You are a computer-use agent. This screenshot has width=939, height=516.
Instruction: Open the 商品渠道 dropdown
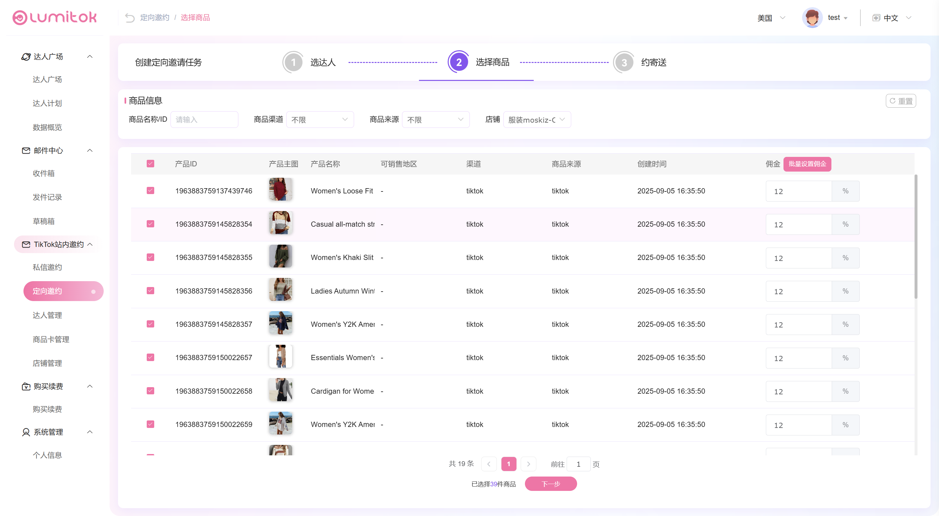click(320, 120)
